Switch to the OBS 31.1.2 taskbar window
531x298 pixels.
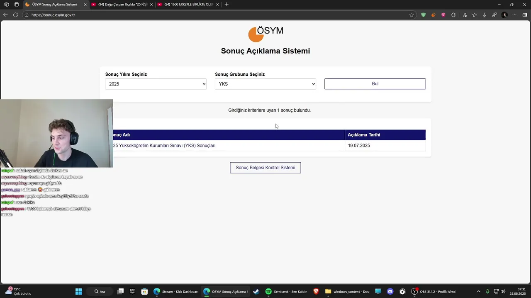pyautogui.click(x=434, y=291)
